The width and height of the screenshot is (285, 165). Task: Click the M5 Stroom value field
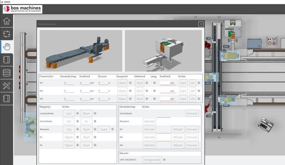pyautogui.click(x=103, y=91)
